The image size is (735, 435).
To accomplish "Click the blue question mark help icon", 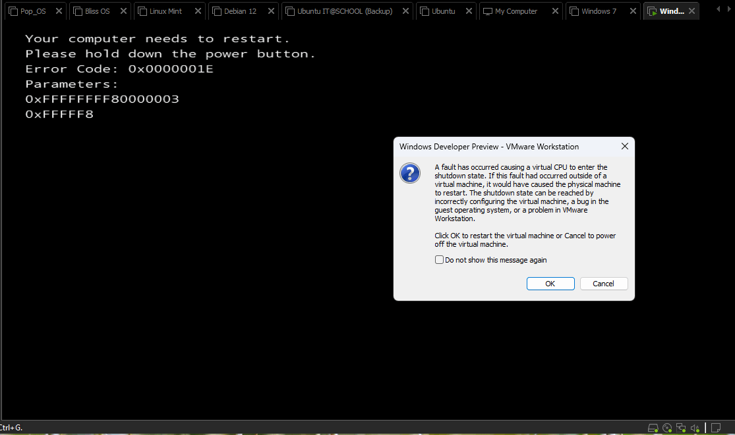I will click(x=409, y=173).
